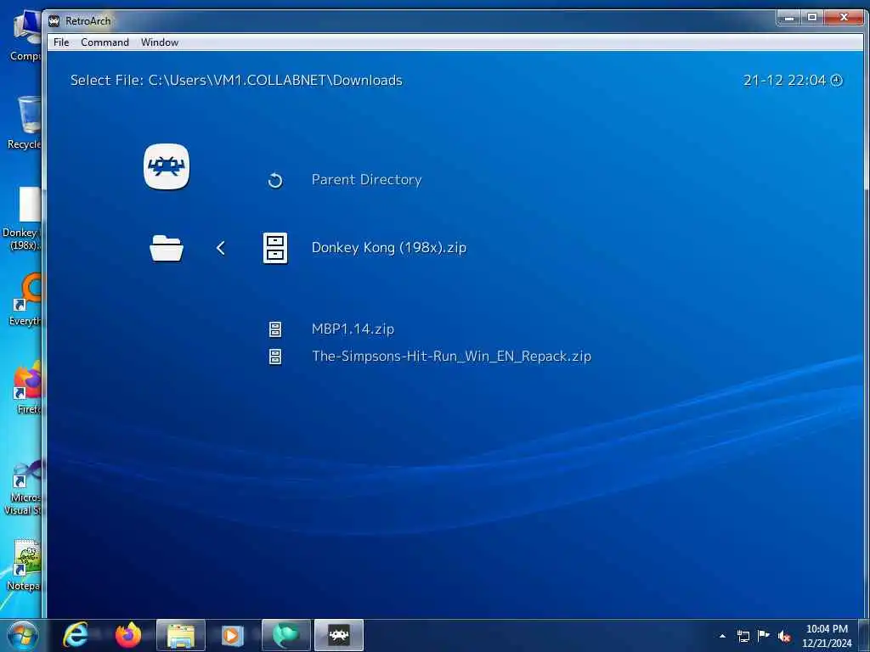Select Donkey Kong (198x).zip entry

[389, 247]
